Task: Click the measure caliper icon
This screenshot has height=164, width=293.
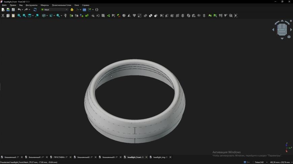Action: [65, 16]
